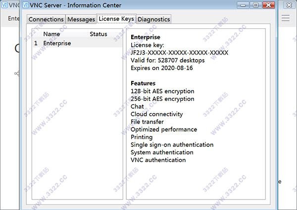Screen dimensions: 297x210
Task: Click the Single sign-on authentication feature line
Action: tap(172, 144)
